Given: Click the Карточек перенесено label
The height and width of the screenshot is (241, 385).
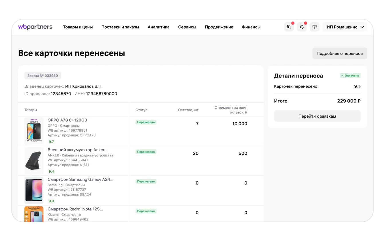Looking at the screenshot, I should pos(296,86).
